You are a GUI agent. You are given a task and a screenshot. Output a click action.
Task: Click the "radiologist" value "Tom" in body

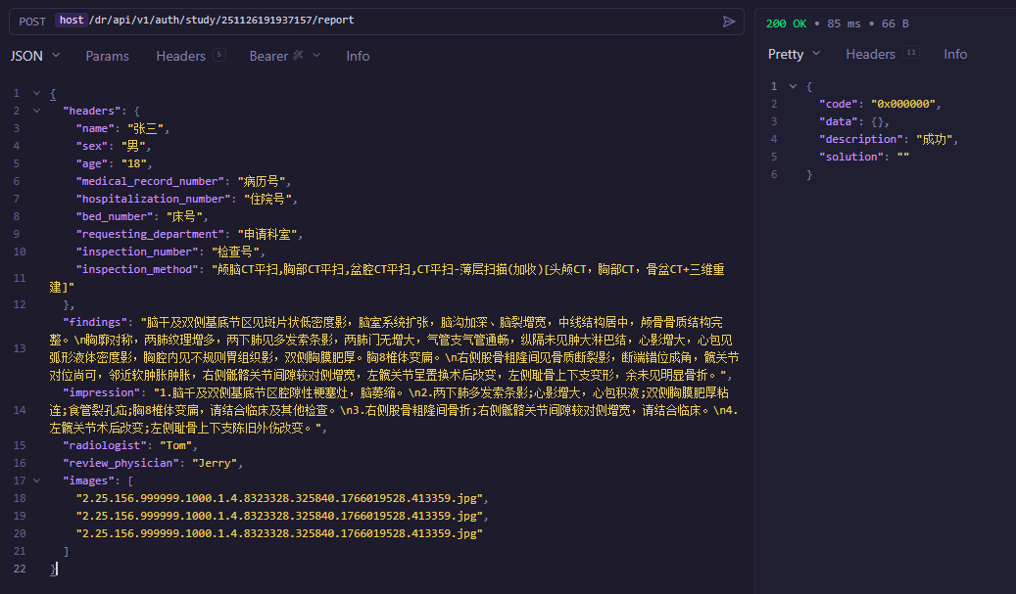[176, 445]
